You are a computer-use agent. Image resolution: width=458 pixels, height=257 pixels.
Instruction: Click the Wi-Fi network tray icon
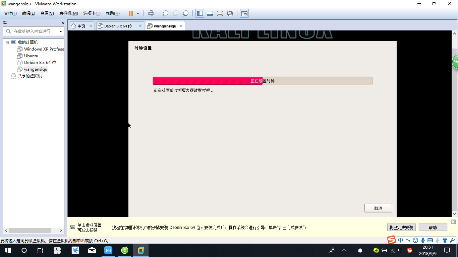393,251
